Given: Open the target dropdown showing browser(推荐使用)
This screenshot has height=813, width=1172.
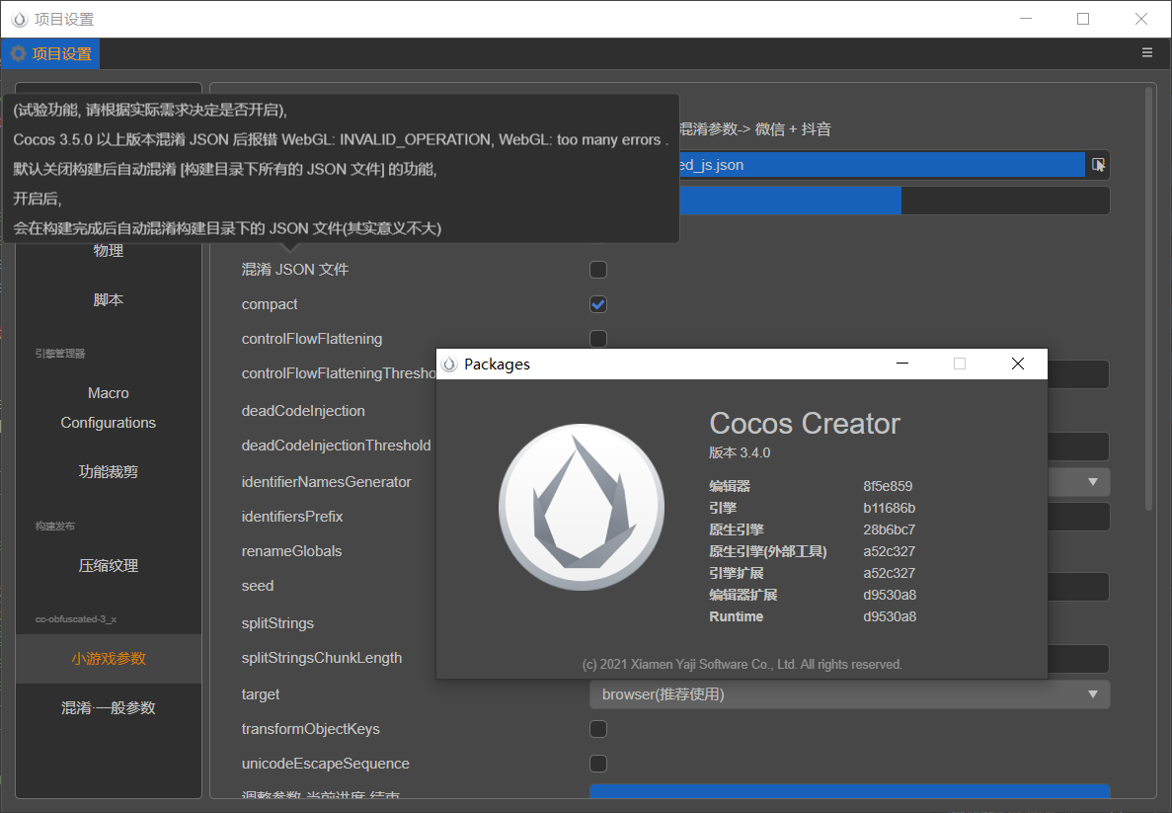Looking at the screenshot, I should (850, 694).
